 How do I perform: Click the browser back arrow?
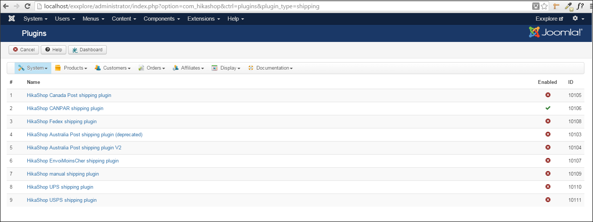pyautogui.click(x=6, y=6)
